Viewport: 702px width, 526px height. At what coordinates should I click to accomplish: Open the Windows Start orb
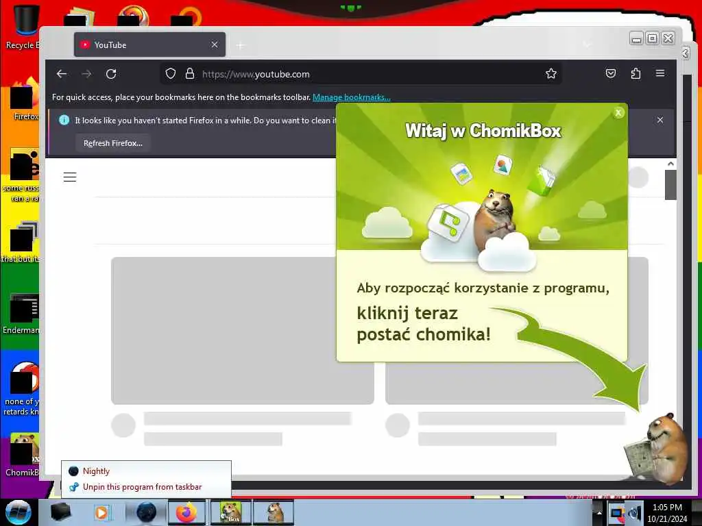[x=18, y=512]
